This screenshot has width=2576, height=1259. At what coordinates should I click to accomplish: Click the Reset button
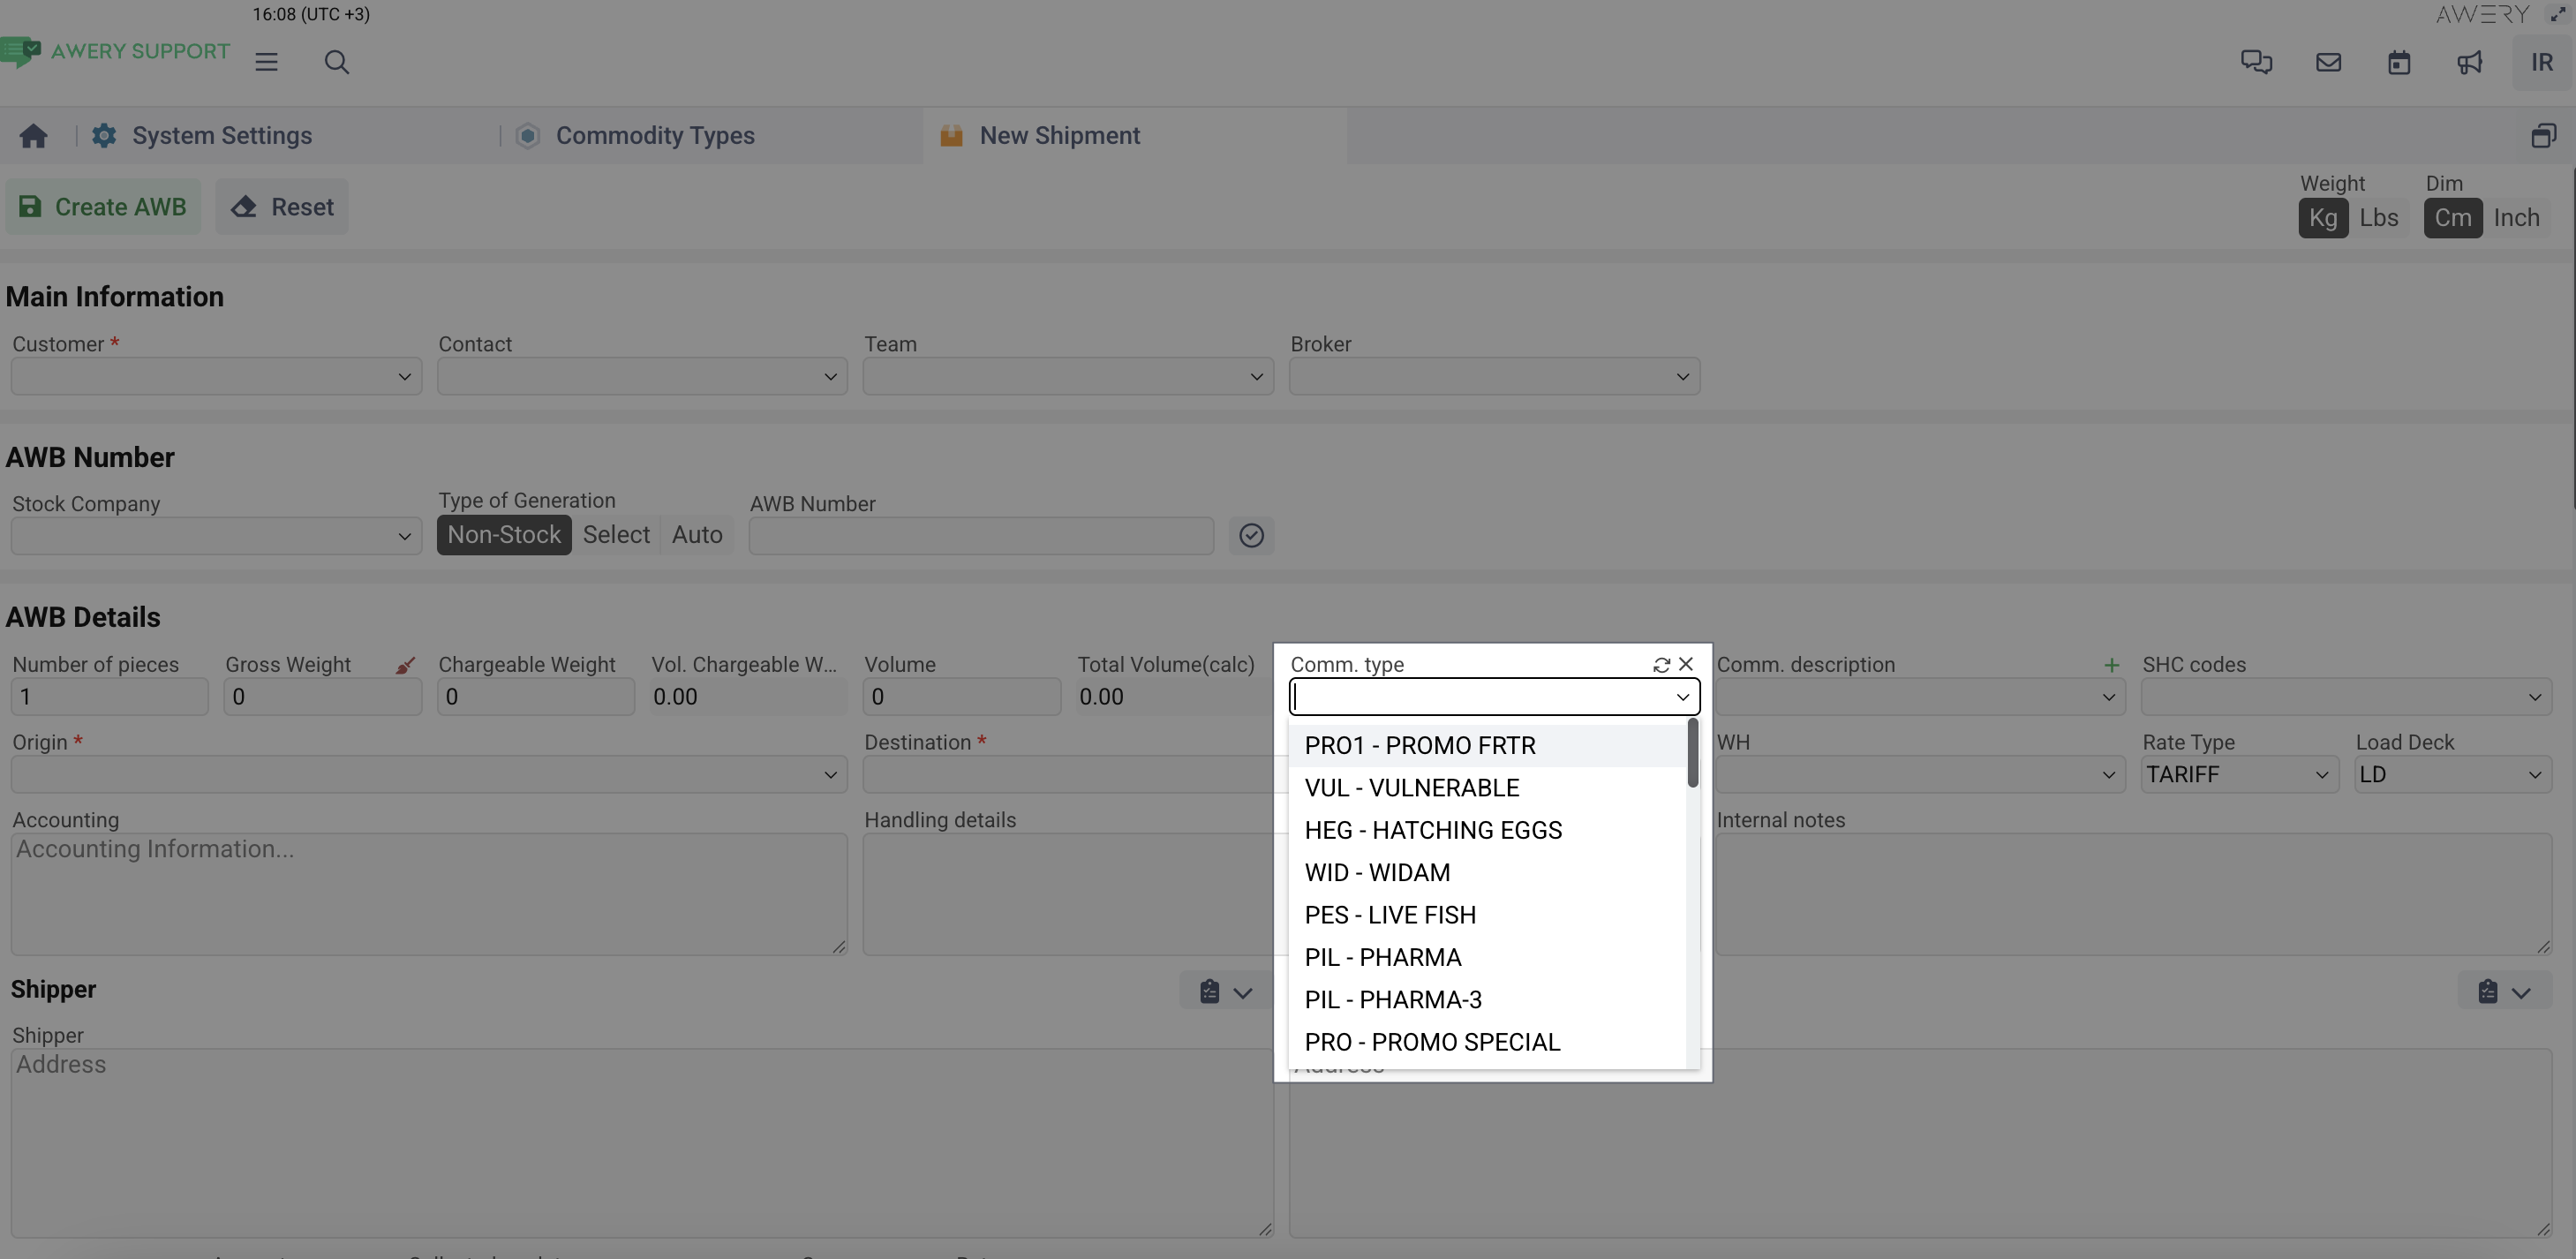(x=282, y=207)
